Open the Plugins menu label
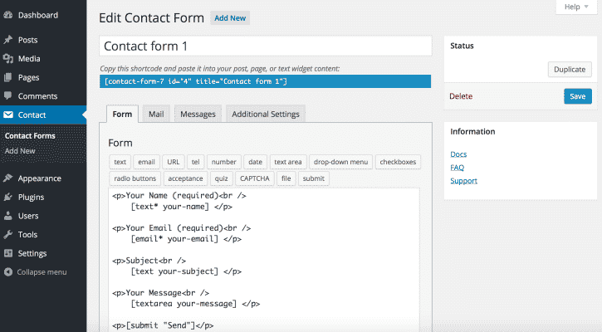This screenshot has height=332, width=602. (31, 198)
